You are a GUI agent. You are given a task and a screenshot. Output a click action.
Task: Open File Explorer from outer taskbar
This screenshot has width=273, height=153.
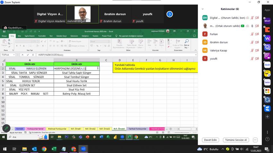point(24,149)
